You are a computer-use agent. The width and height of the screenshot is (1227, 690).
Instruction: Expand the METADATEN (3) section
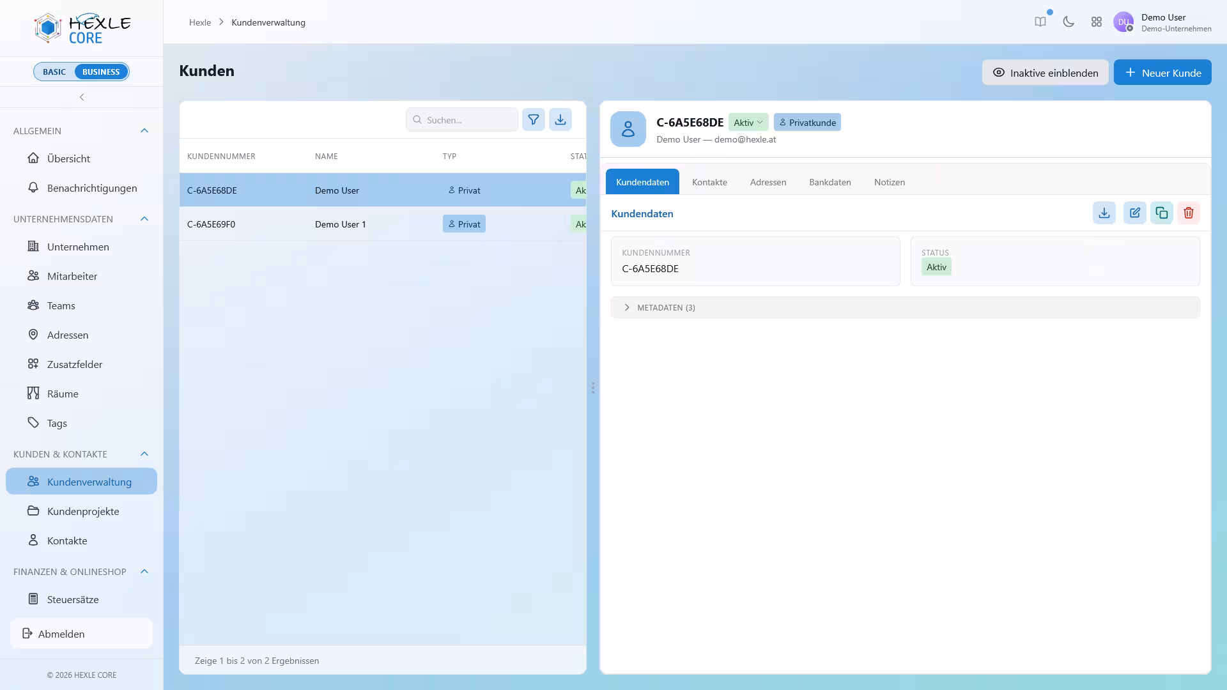905,307
